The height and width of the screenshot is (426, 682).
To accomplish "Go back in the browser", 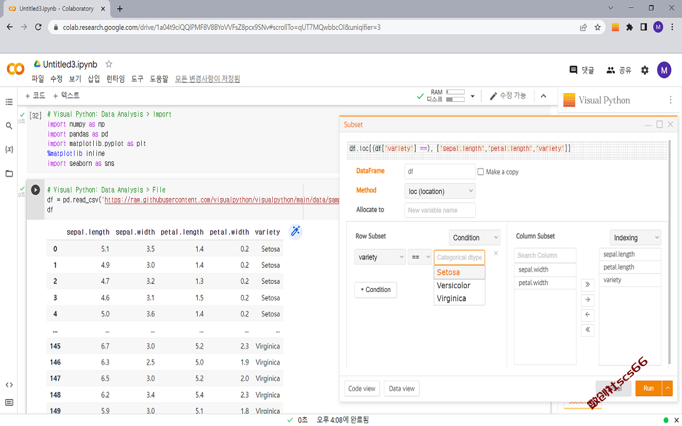I will point(10,27).
